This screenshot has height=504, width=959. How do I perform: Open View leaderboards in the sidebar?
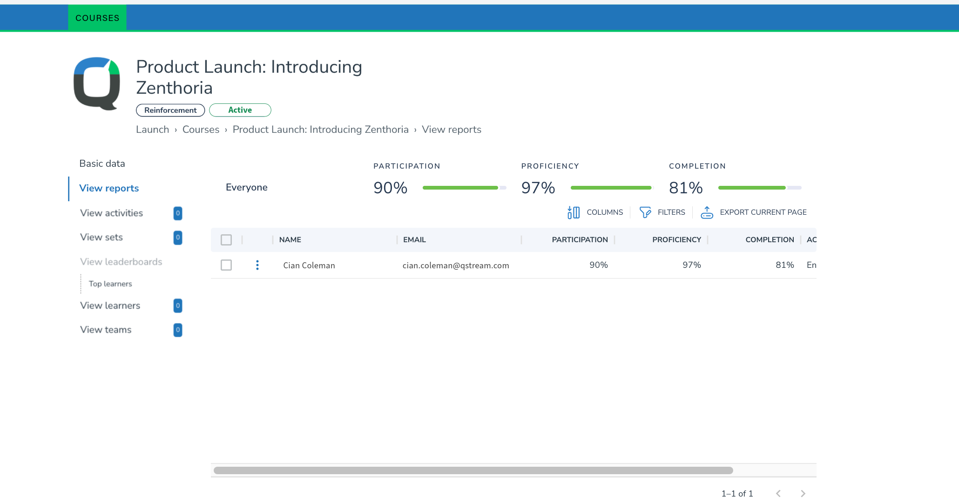pos(121,262)
